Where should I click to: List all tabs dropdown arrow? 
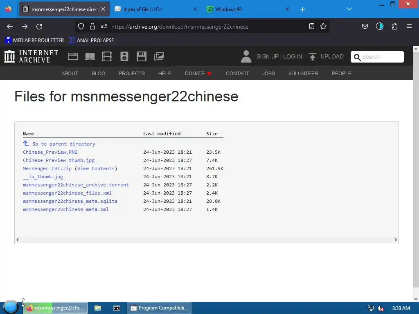349,9
